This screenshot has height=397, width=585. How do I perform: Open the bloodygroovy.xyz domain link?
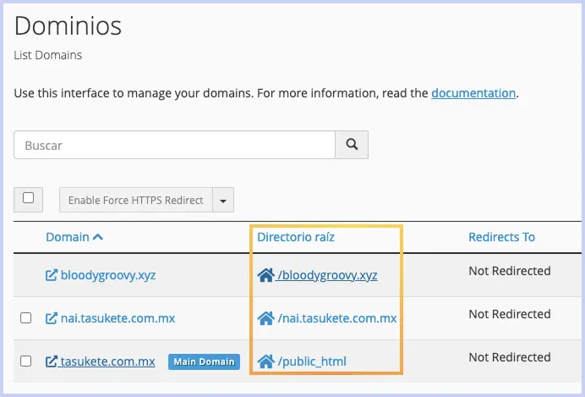108,275
